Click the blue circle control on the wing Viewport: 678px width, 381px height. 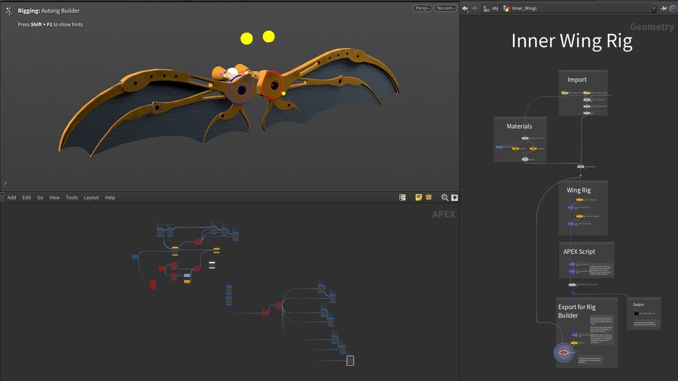pos(240,88)
